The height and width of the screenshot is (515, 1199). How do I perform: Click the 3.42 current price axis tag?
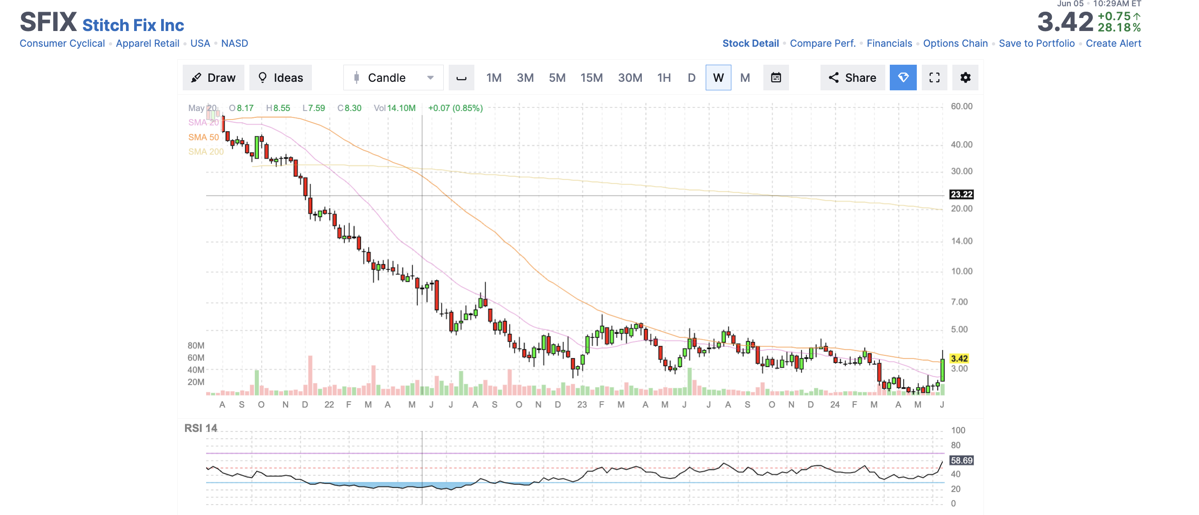click(x=959, y=358)
